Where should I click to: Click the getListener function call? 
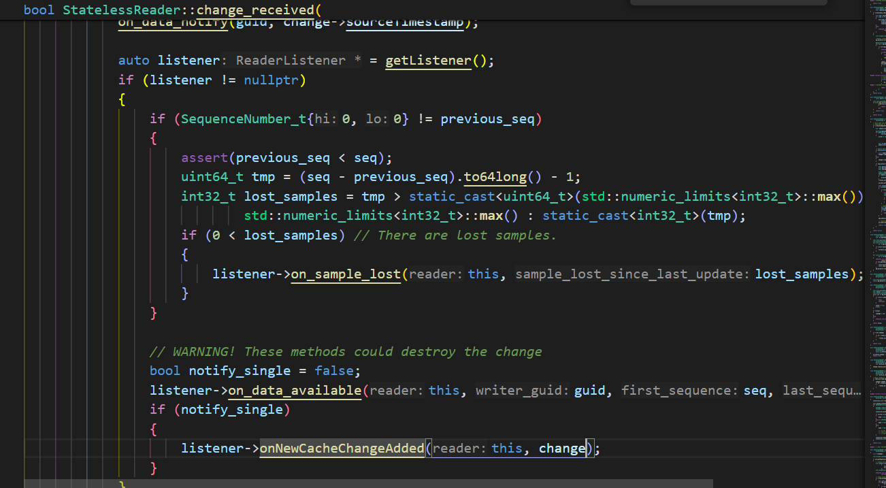click(x=428, y=61)
